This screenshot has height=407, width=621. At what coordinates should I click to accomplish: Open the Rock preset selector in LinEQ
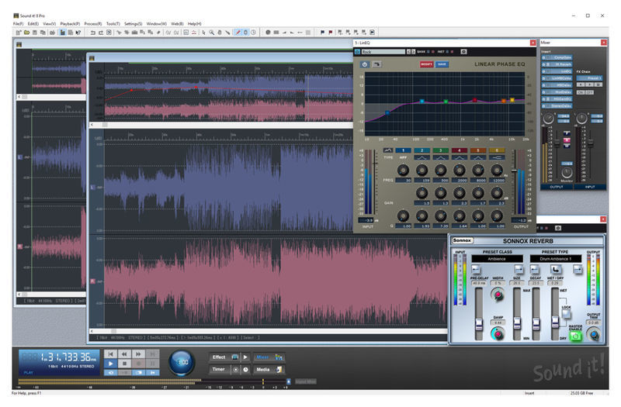coord(383,52)
